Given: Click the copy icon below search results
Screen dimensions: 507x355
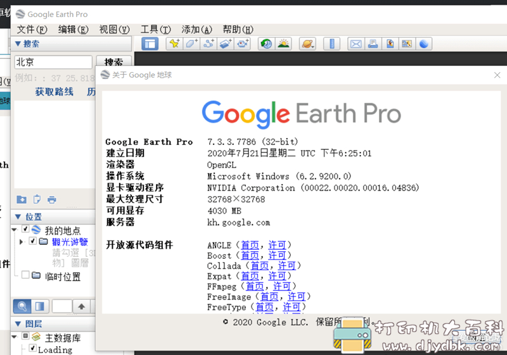Looking at the screenshot, I should (x=37, y=199).
